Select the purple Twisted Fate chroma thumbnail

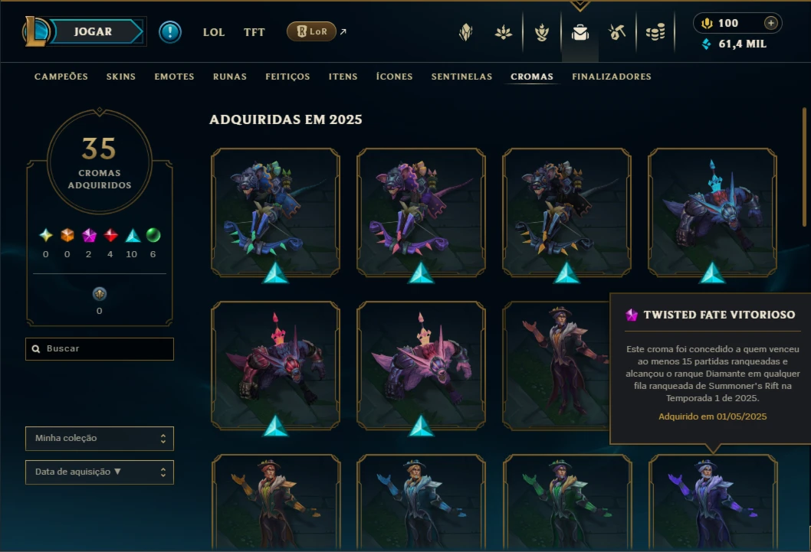[713, 502]
